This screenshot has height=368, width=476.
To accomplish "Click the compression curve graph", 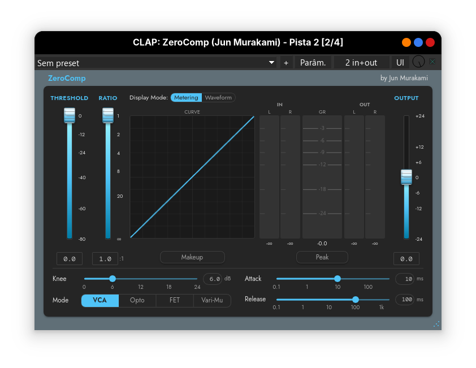I will [192, 177].
